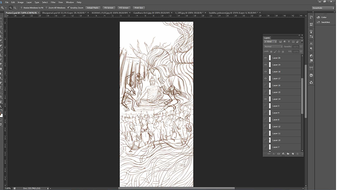Open the Kind filter dropdown
The height and width of the screenshot is (190, 339).
[270, 42]
